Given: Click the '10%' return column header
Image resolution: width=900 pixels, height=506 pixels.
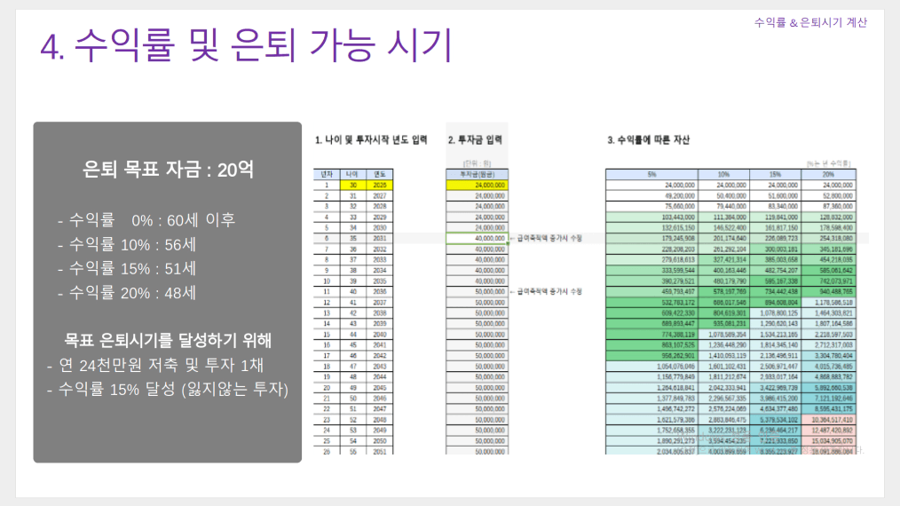Looking at the screenshot, I should coord(723,174).
